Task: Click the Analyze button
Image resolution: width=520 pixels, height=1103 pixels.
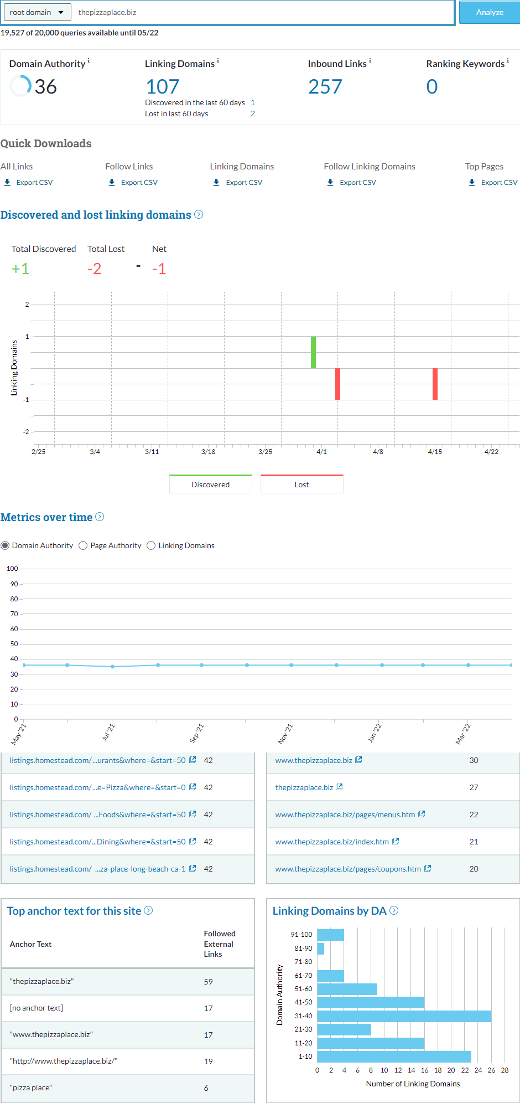Action: click(x=489, y=12)
